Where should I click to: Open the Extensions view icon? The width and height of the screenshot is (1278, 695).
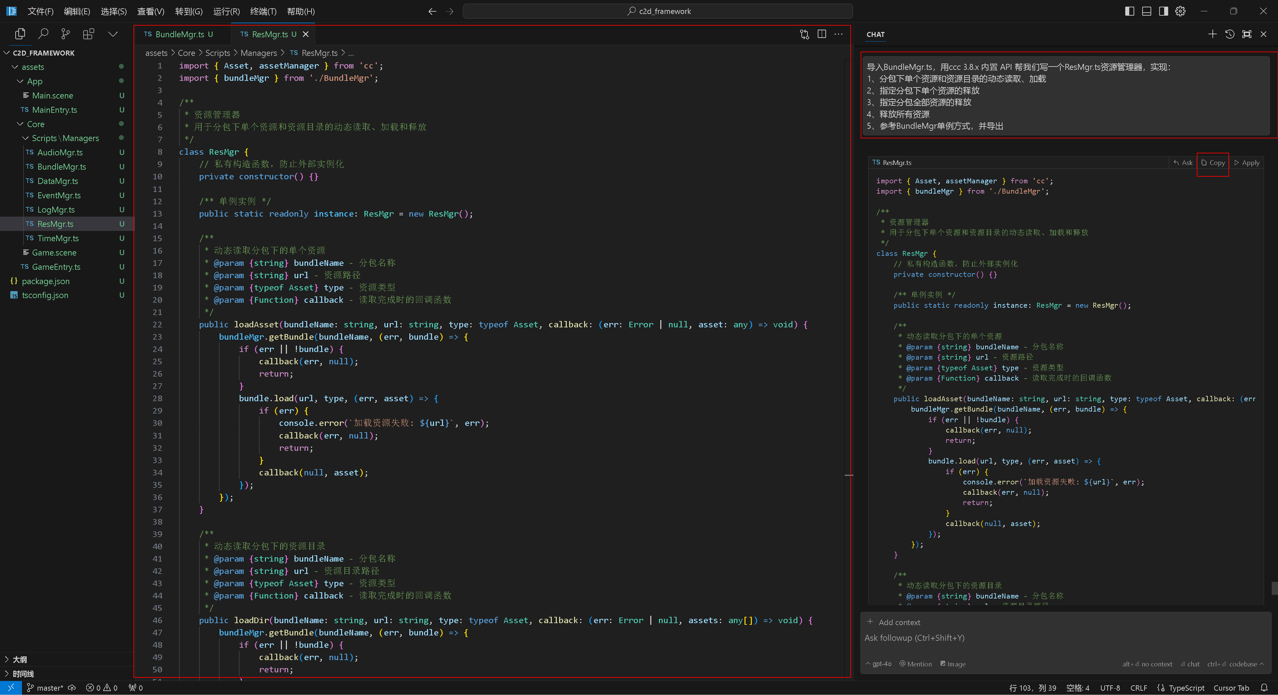click(x=88, y=34)
